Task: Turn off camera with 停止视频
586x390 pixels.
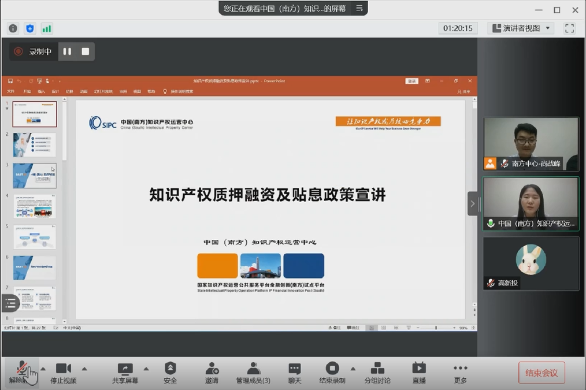Action: tap(64, 373)
